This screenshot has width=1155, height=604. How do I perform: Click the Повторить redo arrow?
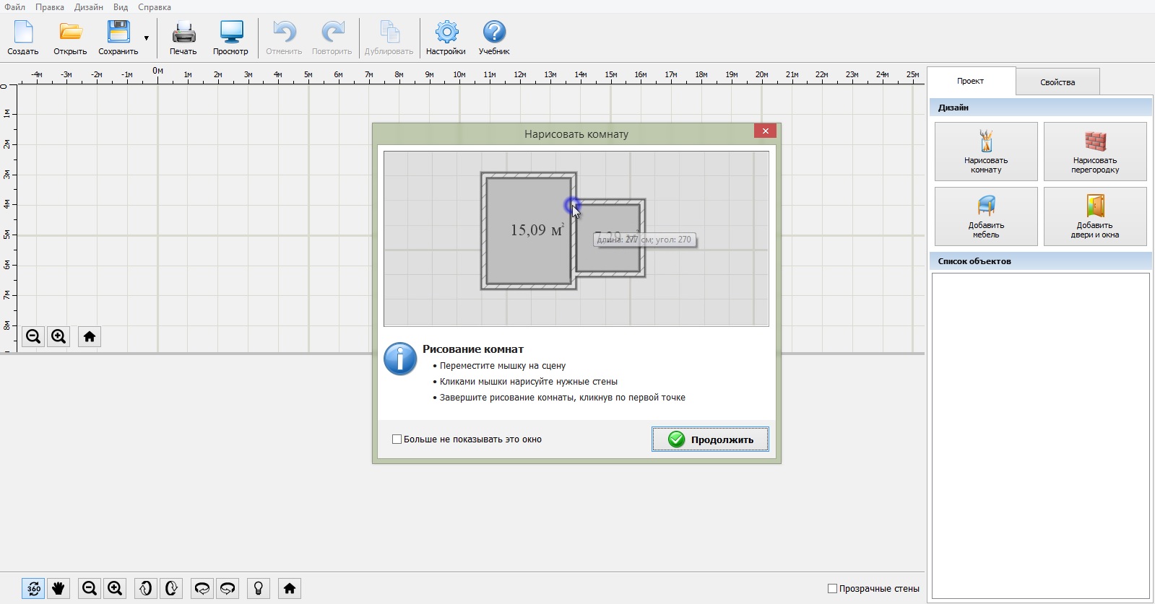pyautogui.click(x=332, y=38)
